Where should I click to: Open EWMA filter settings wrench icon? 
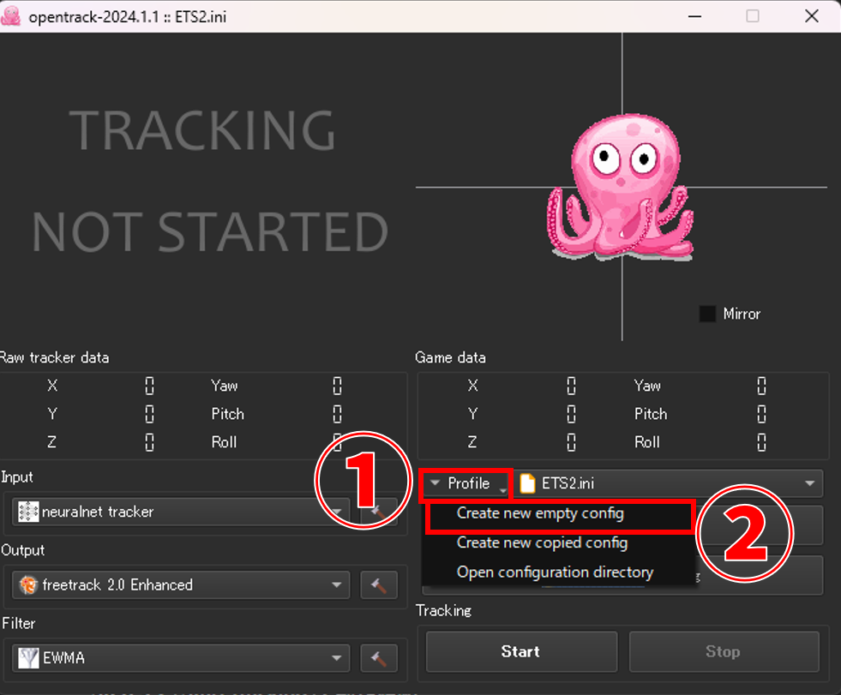(379, 658)
